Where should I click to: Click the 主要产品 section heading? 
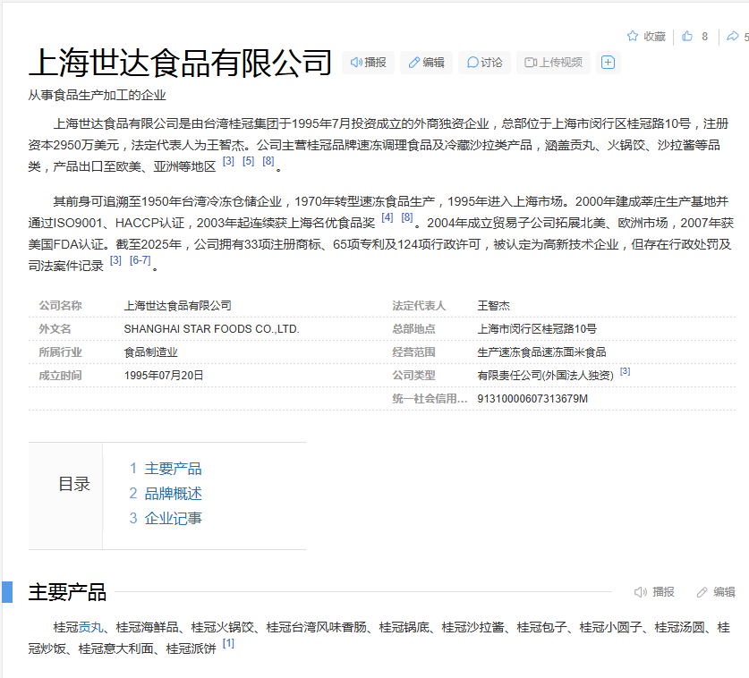click(x=67, y=592)
